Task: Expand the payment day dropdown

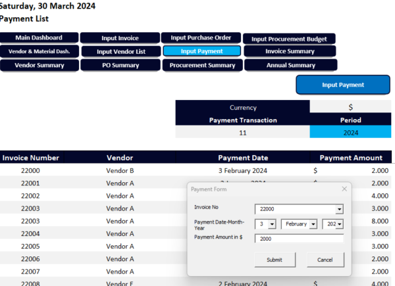Action: [272, 224]
